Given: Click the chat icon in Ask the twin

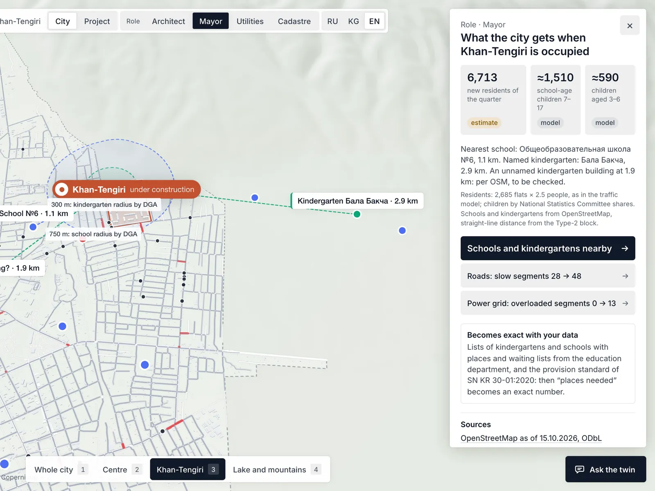Looking at the screenshot, I should 579,469.
